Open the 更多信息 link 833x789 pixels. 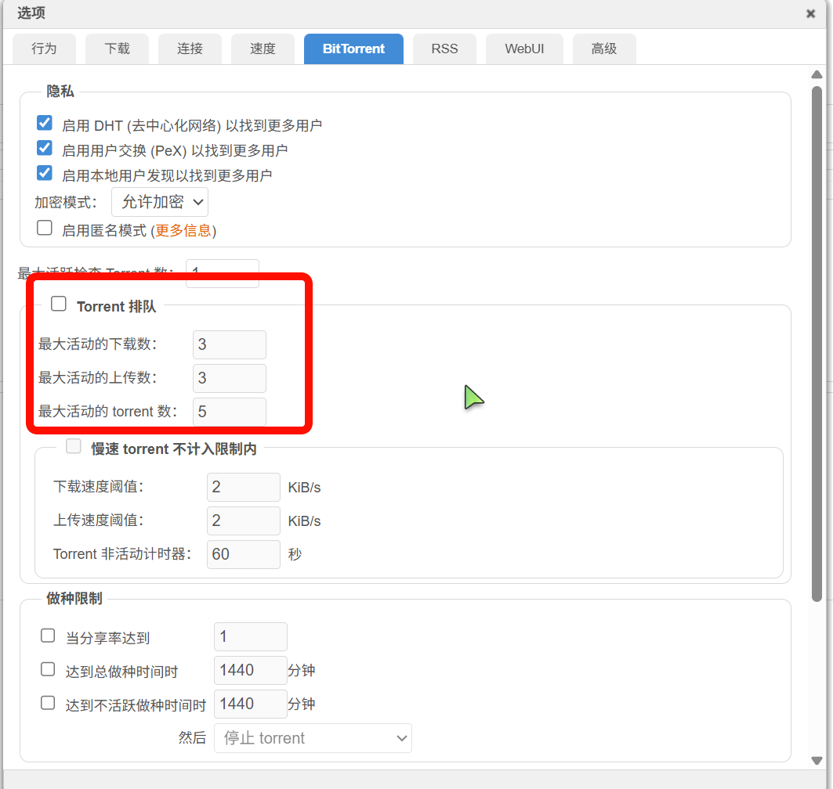pos(183,231)
